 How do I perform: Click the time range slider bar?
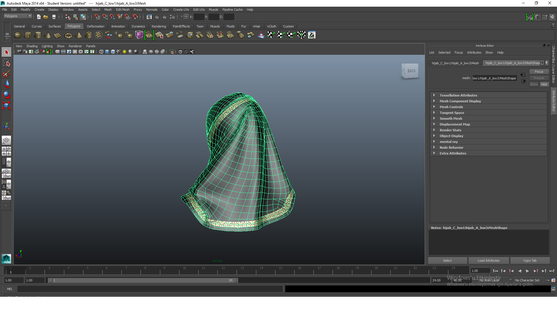click(142, 280)
